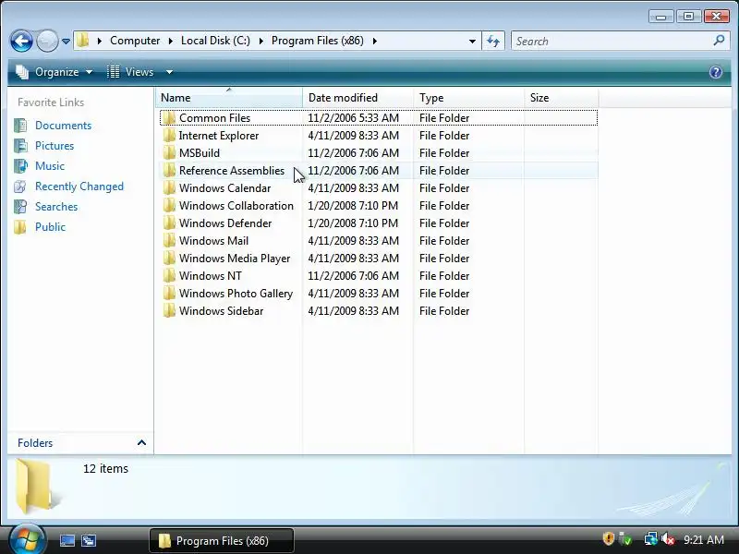This screenshot has height=554, width=739.
Task: Open Pictures in Favorite Links
Action: (x=55, y=146)
